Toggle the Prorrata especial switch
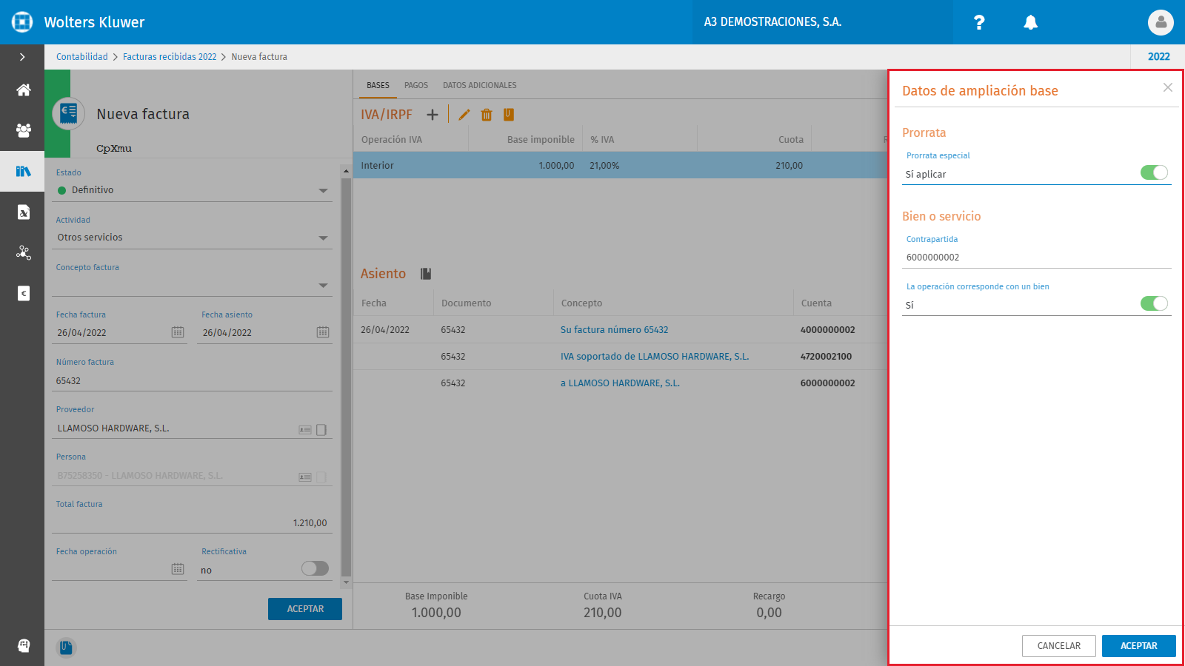 (1154, 172)
